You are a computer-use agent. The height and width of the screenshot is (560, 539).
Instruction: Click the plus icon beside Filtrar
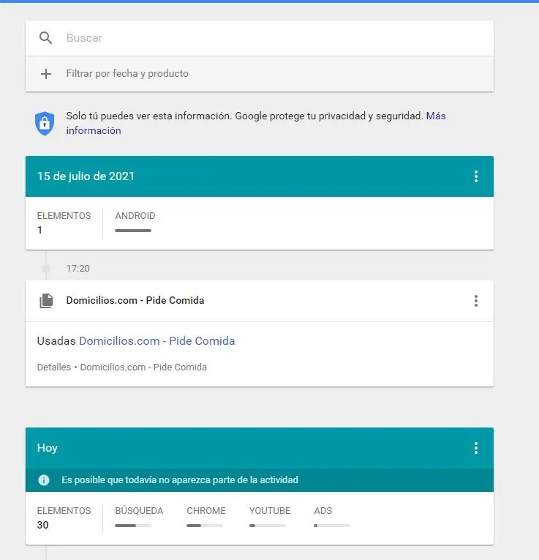click(x=45, y=74)
